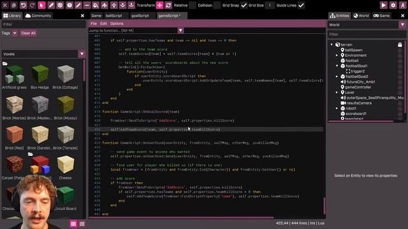Viewport: 408px width, 229px height.
Task: Activate the rotate transform icon
Action: point(168,5)
